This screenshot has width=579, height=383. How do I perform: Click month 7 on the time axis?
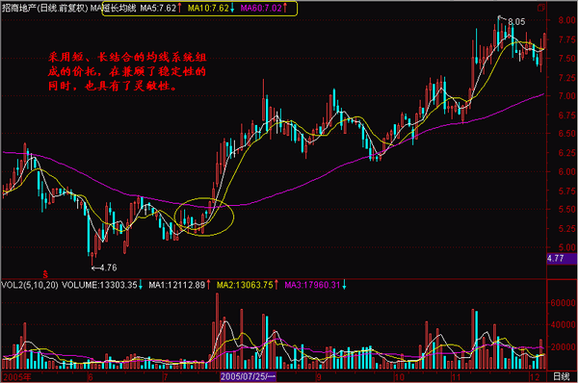coord(166,377)
